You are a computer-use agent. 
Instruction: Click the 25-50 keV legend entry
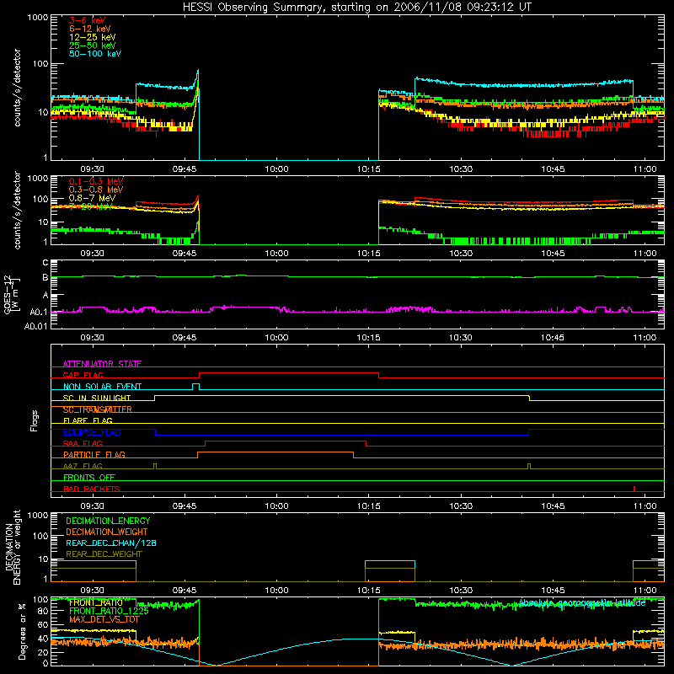92,45
